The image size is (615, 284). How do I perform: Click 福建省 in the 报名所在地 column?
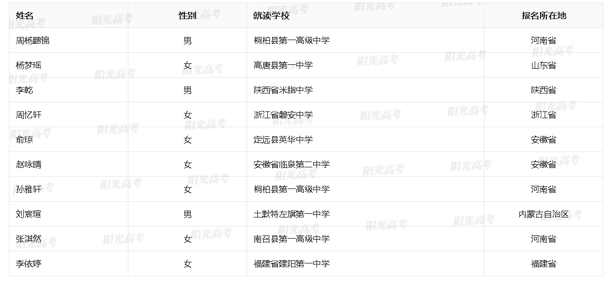[x=544, y=263]
